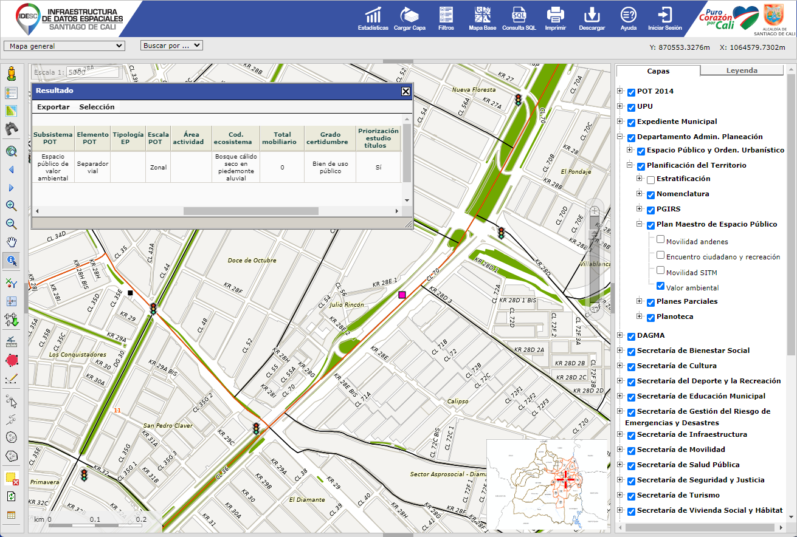
Task: Uncheck the Valor ambiental checkbox
Action: click(660, 286)
